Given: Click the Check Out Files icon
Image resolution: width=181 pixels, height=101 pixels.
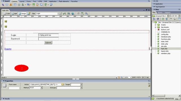Looking at the screenshot, I should click(171, 19).
